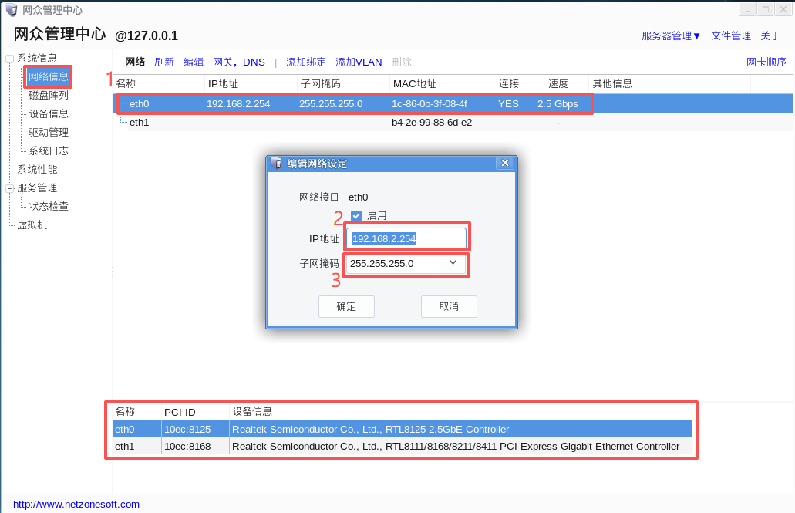The height and width of the screenshot is (513, 795).
Task: Select 系统性能 in the sidebar
Action: click(37, 170)
